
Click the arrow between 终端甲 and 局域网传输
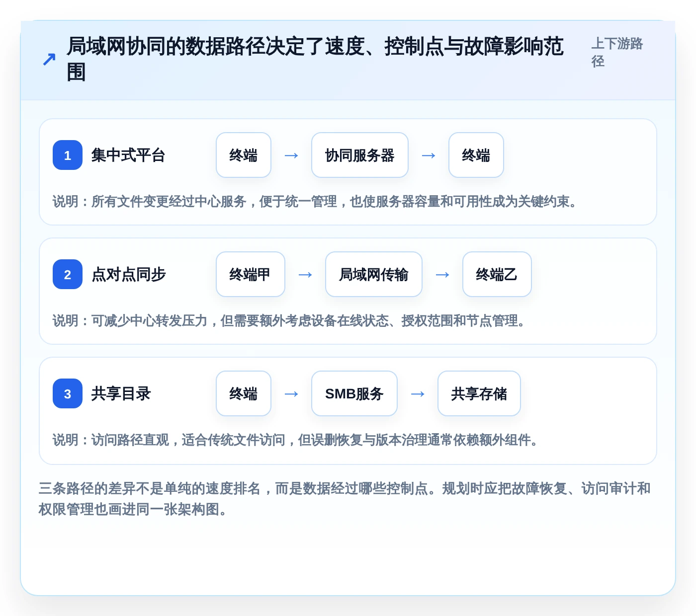(305, 275)
